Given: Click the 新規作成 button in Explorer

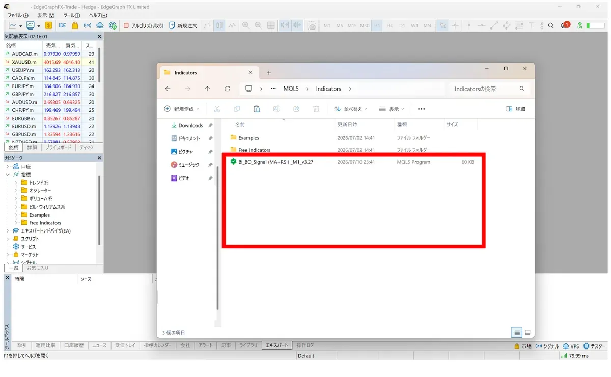Looking at the screenshot, I should [x=182, y=109].
